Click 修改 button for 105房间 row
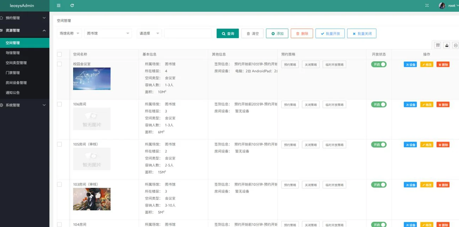 (x=427, y=145)
